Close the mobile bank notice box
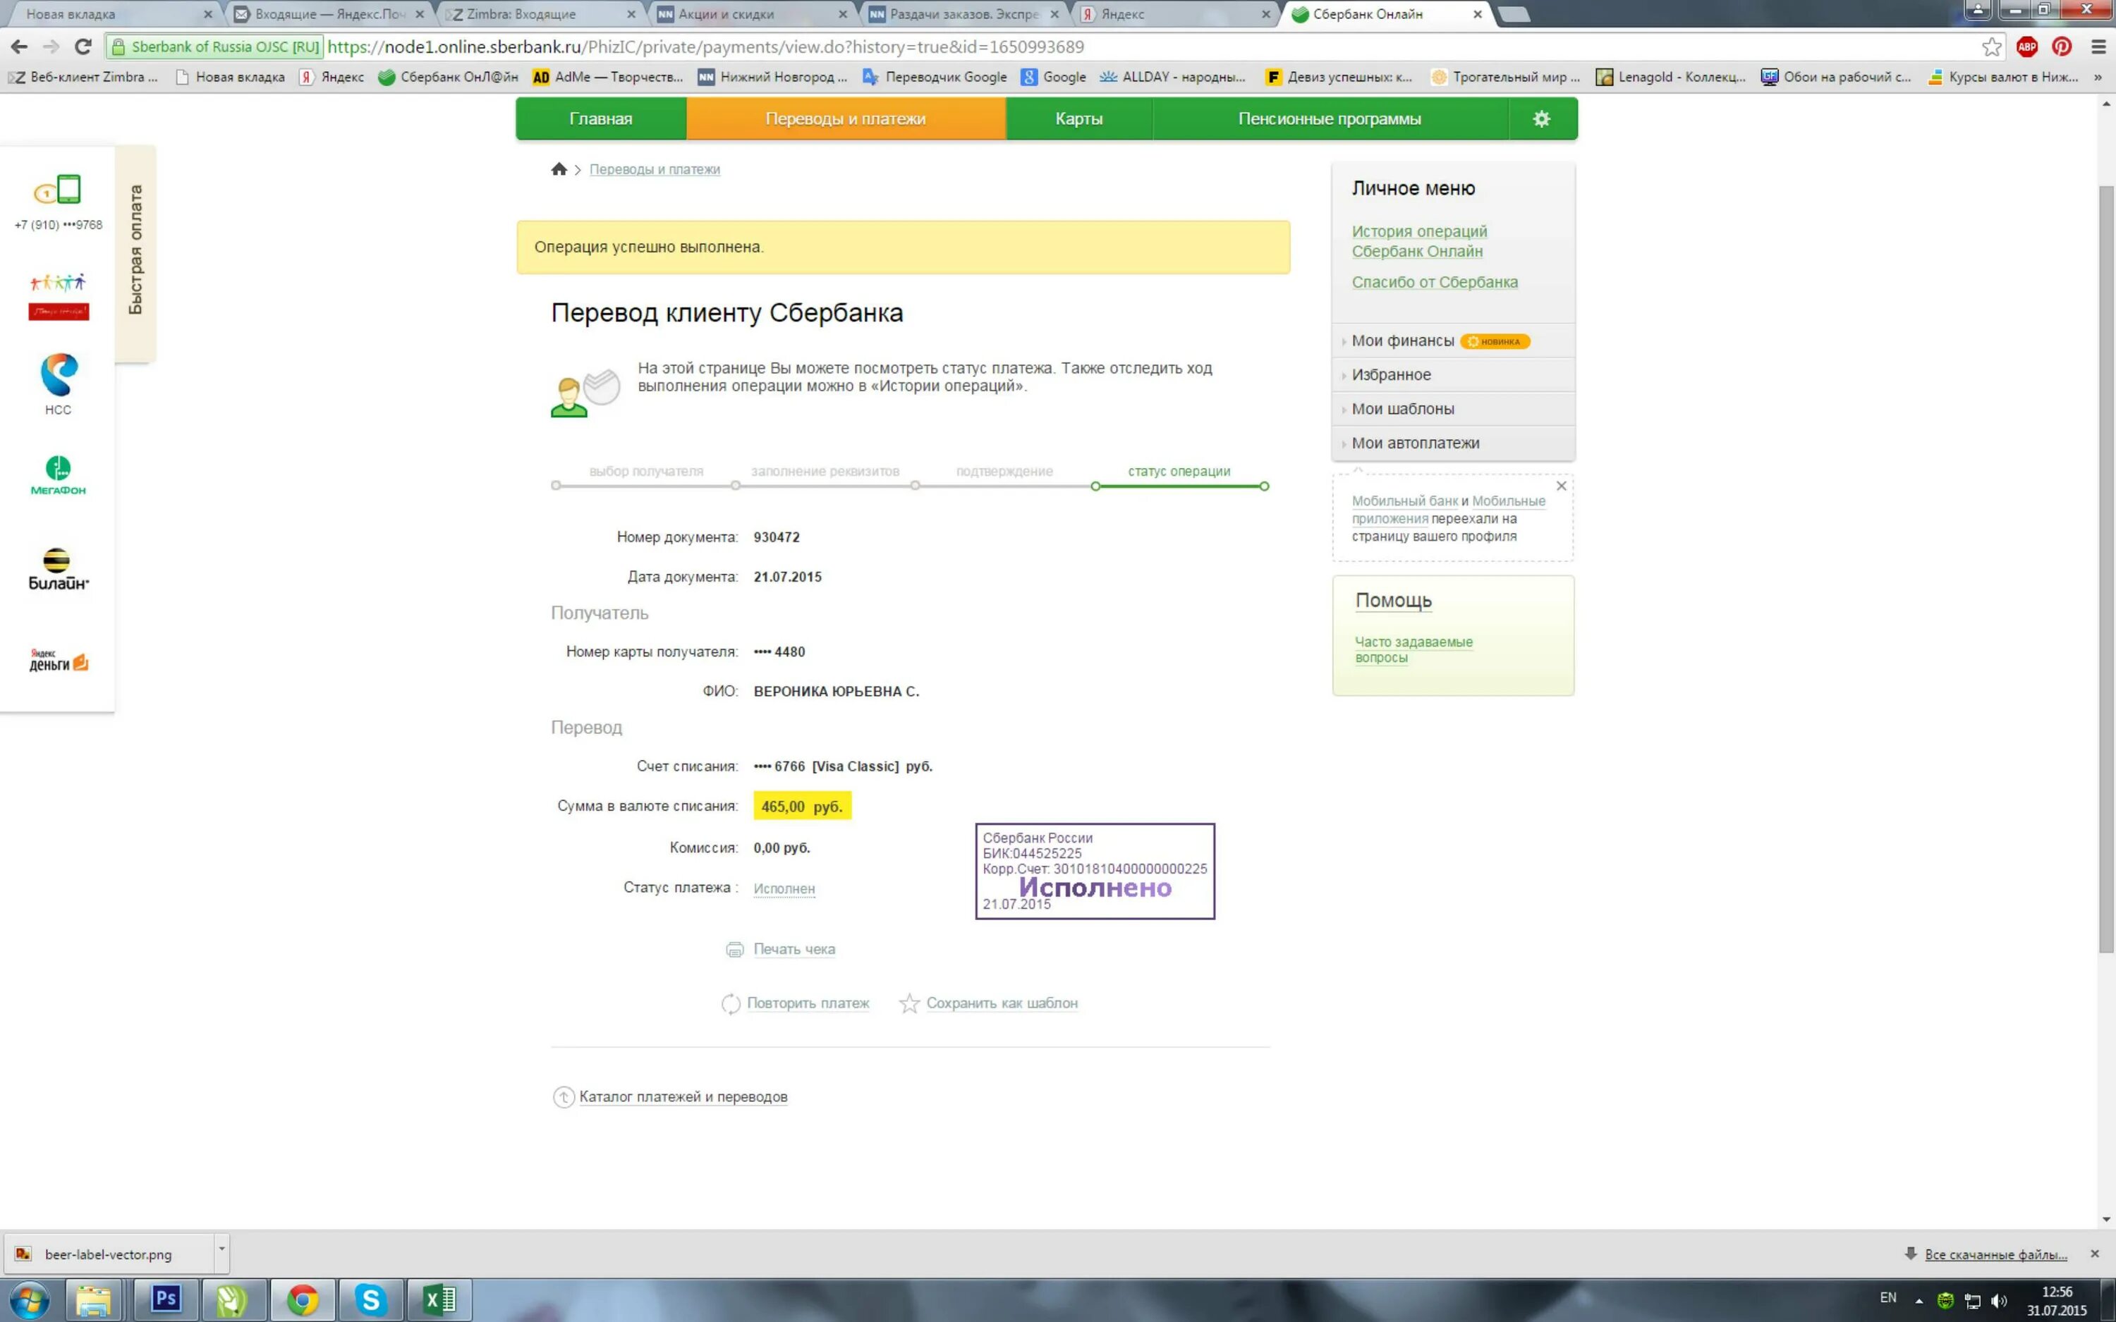Viewport: 2116px width, 1322px height. tap(1561, 486)
